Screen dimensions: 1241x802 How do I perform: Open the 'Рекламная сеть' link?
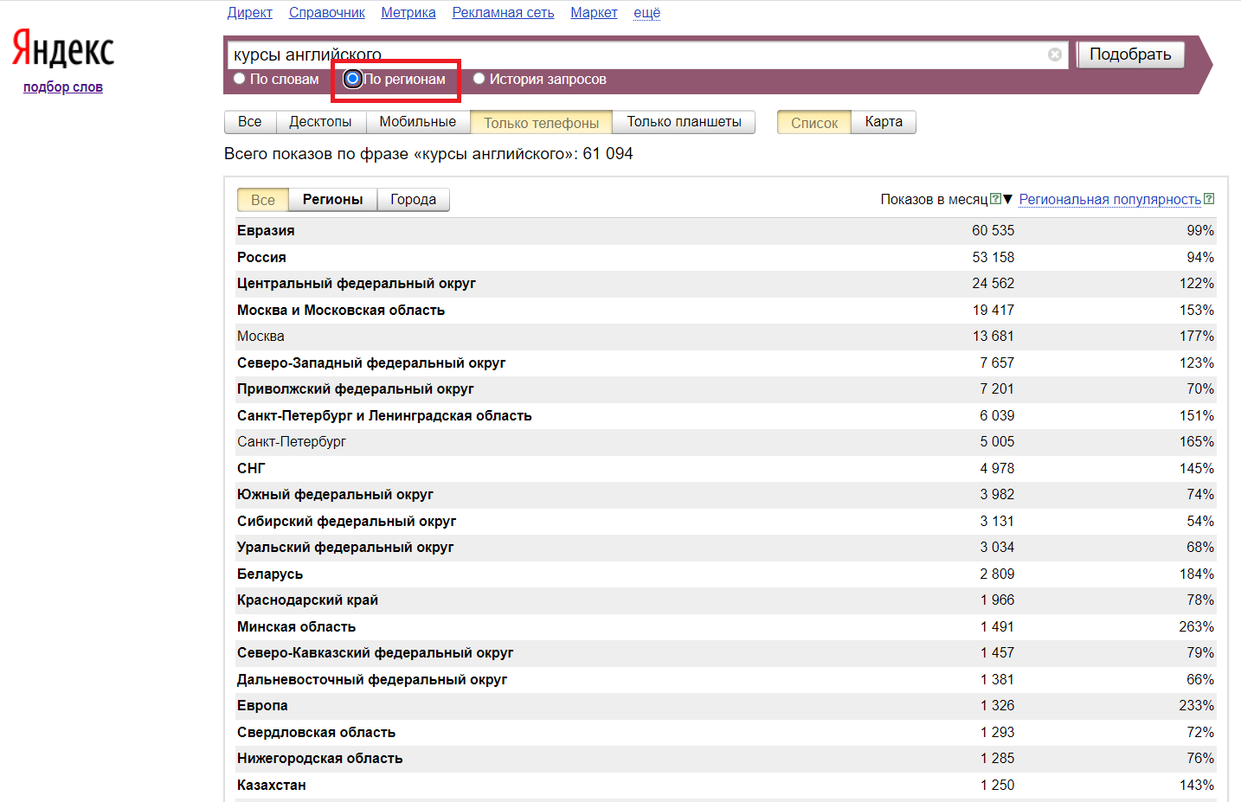pyautogui.click(x=503, y=12)
